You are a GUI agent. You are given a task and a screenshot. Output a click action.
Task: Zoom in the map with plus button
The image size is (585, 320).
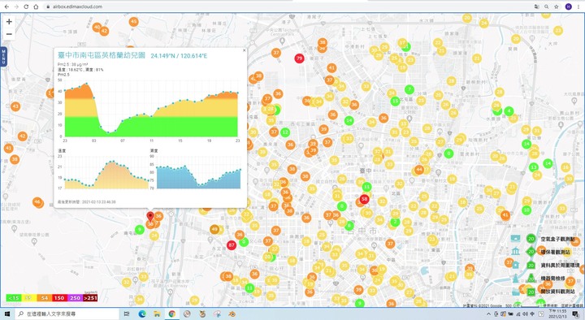[9, 22]
